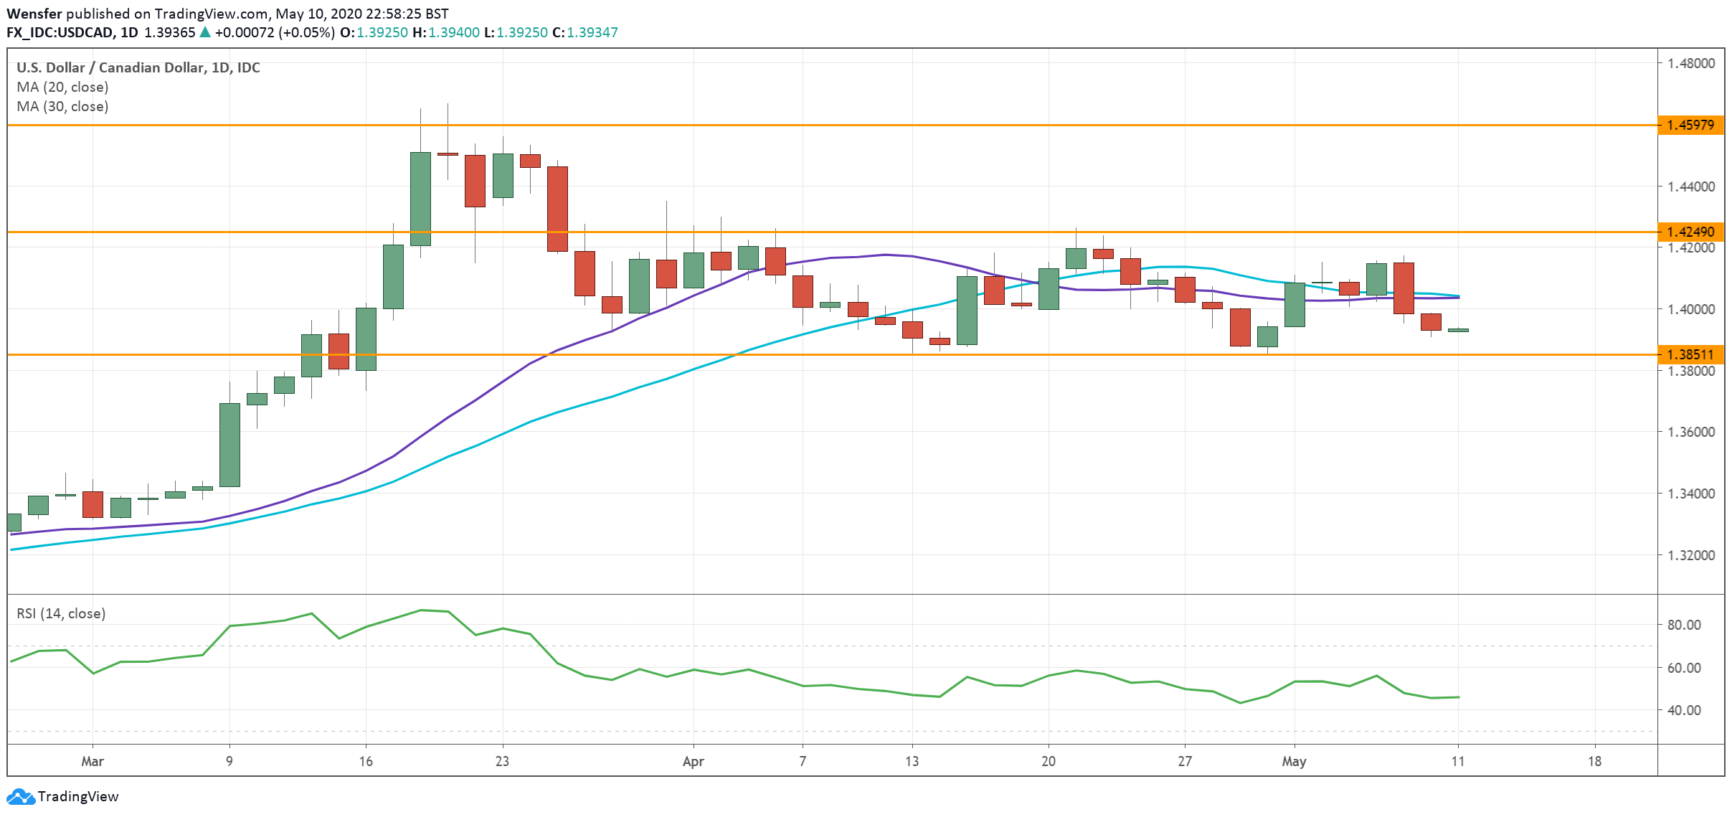Click the 1.42490 orange price label
The height and width of the screenshot is (817, 1732).
(x=1690, y=232)
